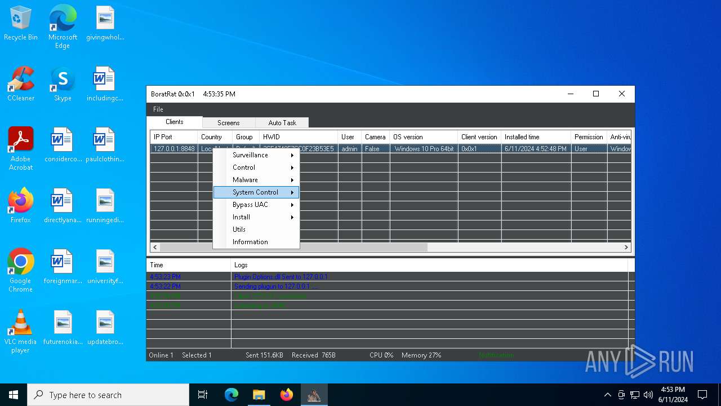Click Windows Start button
Viewport: 721px width, 406px height.
point(14,395)
